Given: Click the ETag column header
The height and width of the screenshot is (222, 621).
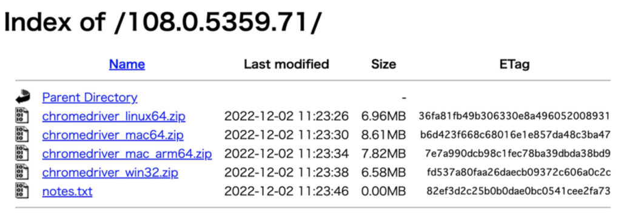Looking at the screenshot, I should pyautogui.click(x=514, y=64).
